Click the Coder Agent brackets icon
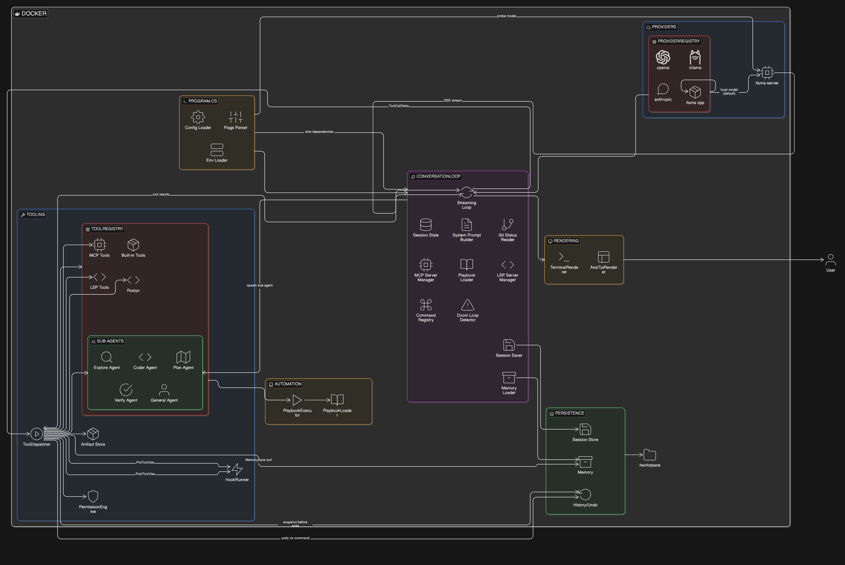Viewport: 845px width, 565px height. pyautogui.click(x=145, y=357)
